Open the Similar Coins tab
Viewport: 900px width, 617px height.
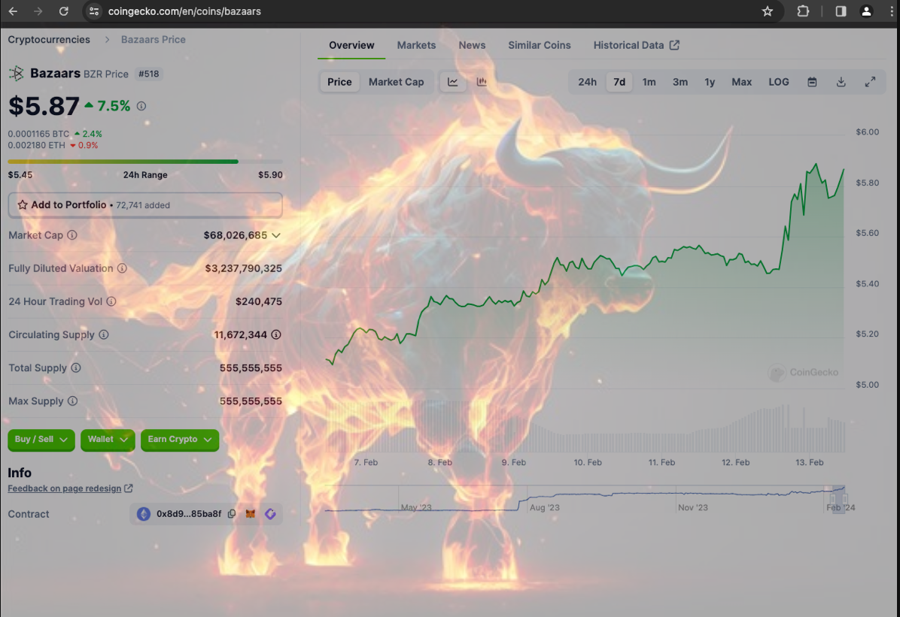(x=540, y=45)
